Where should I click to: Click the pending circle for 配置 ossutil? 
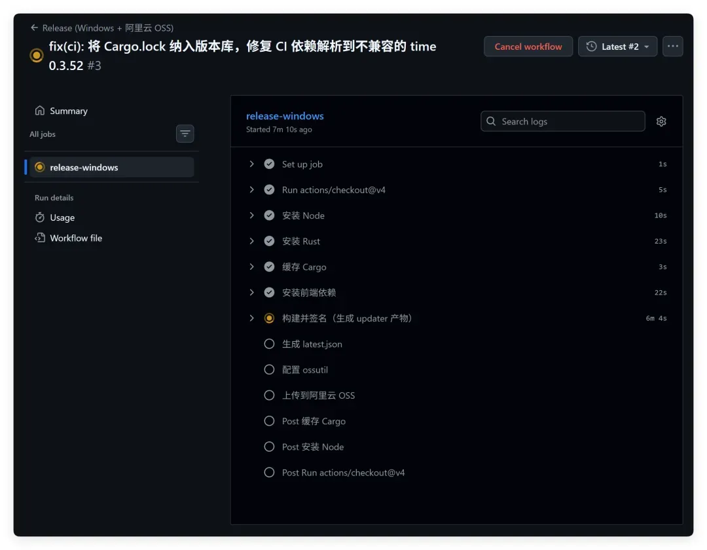tap(269, 370)
